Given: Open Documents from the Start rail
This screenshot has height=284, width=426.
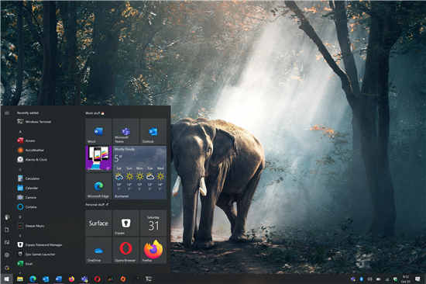Looking at the screenshot, I should point(7,230).
